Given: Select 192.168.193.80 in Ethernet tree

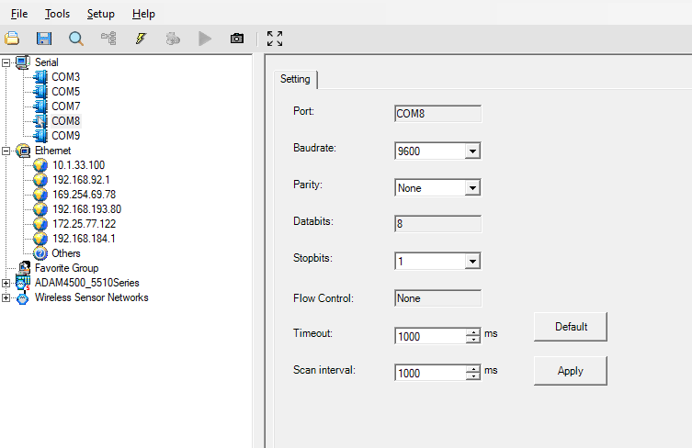Looking at the screenshot, I should click(87, 209).
